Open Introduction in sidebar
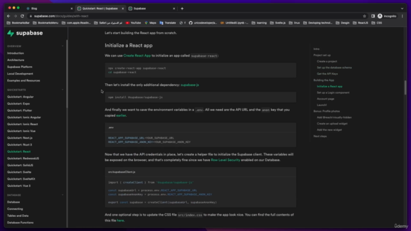 point(15,53)
